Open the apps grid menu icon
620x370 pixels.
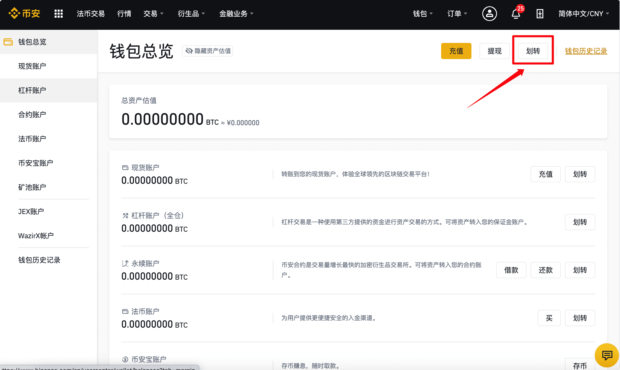point(58,13)
